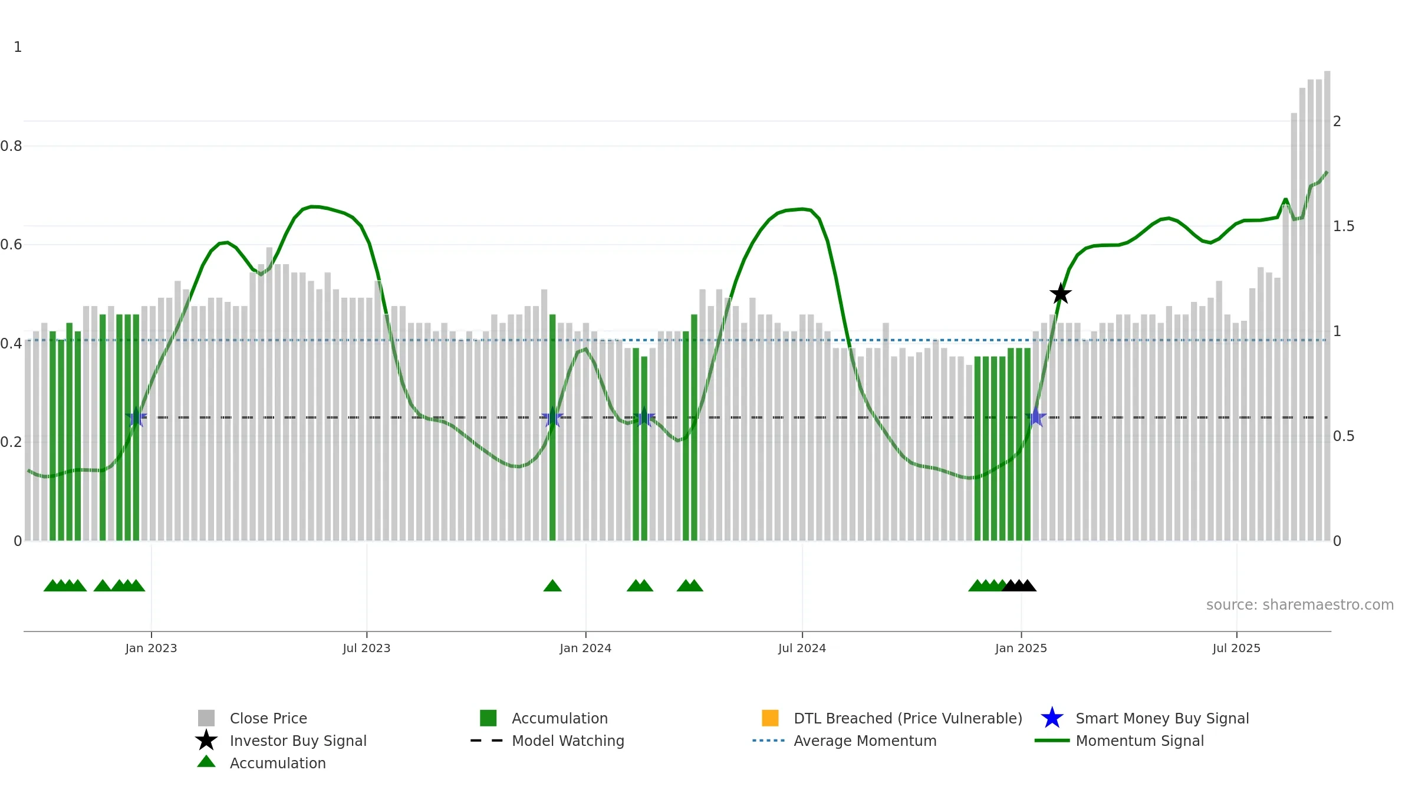Click the black Investor Buy Signal star on chart

[1060, 294]
